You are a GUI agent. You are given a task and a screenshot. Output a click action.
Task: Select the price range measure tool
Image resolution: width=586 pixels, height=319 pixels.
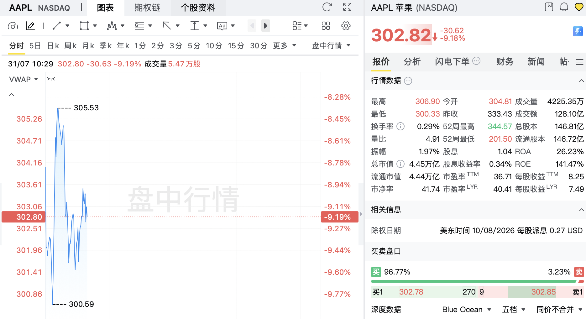click(x=195, y=26)
